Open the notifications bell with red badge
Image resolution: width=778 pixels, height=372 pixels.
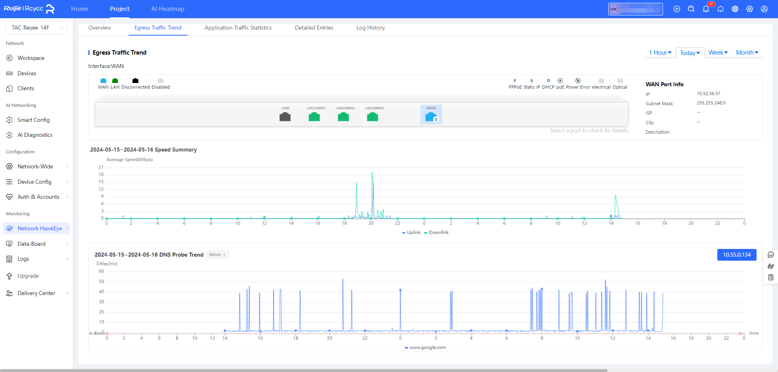click(706, 9)
